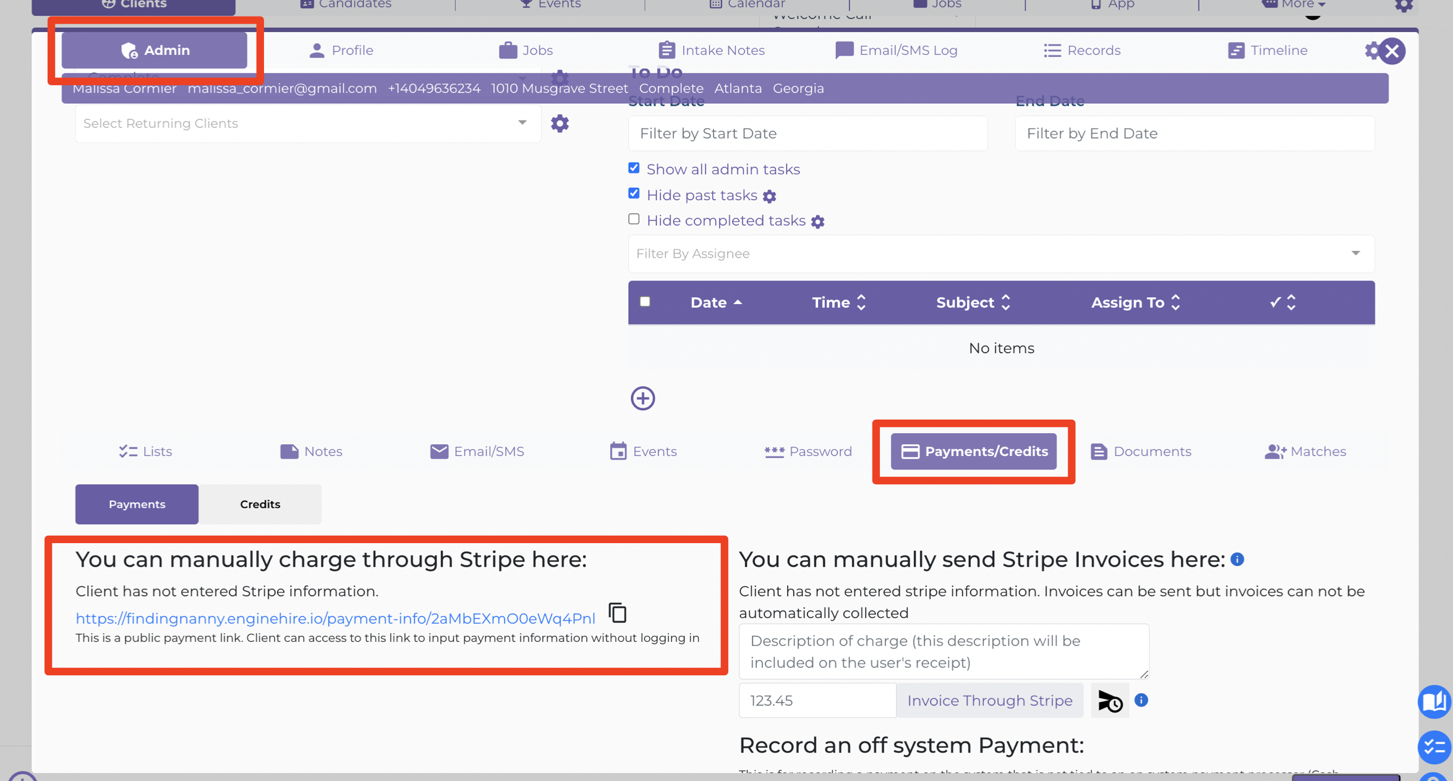Click info icon beside Stripe Invoices heading
Viewport: 1453px width, 781px height.
point(1237,559)
